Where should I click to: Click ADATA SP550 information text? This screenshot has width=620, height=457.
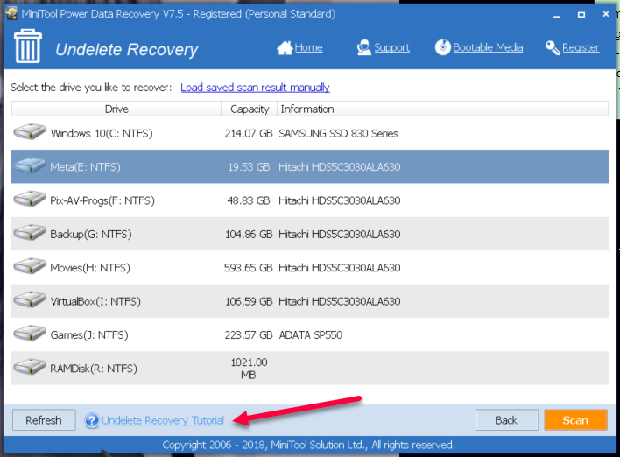click(310, 334)
